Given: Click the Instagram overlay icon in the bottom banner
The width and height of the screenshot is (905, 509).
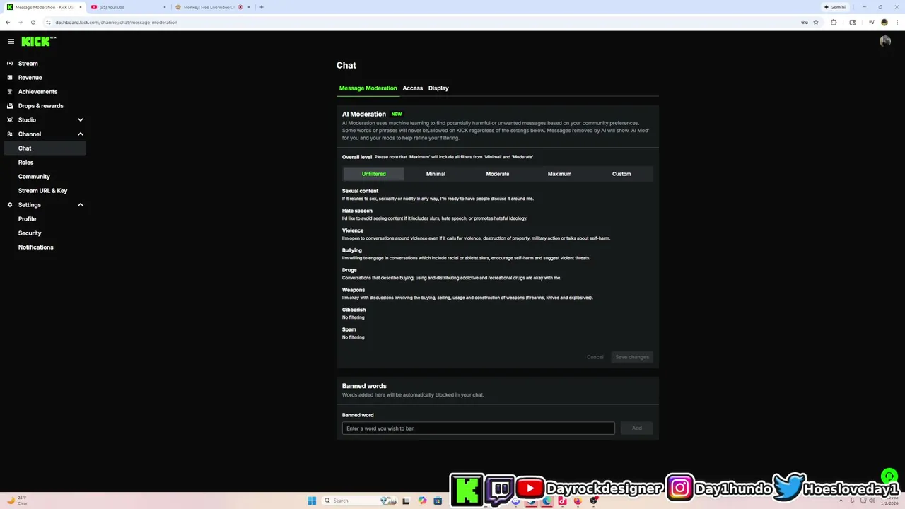Looking at the screenshot, I should click(x=679, y=488).
